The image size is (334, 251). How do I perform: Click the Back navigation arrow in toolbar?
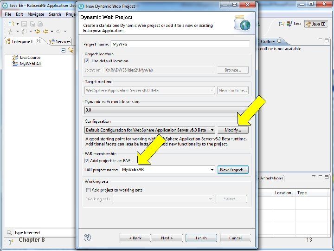coord(45,32)
